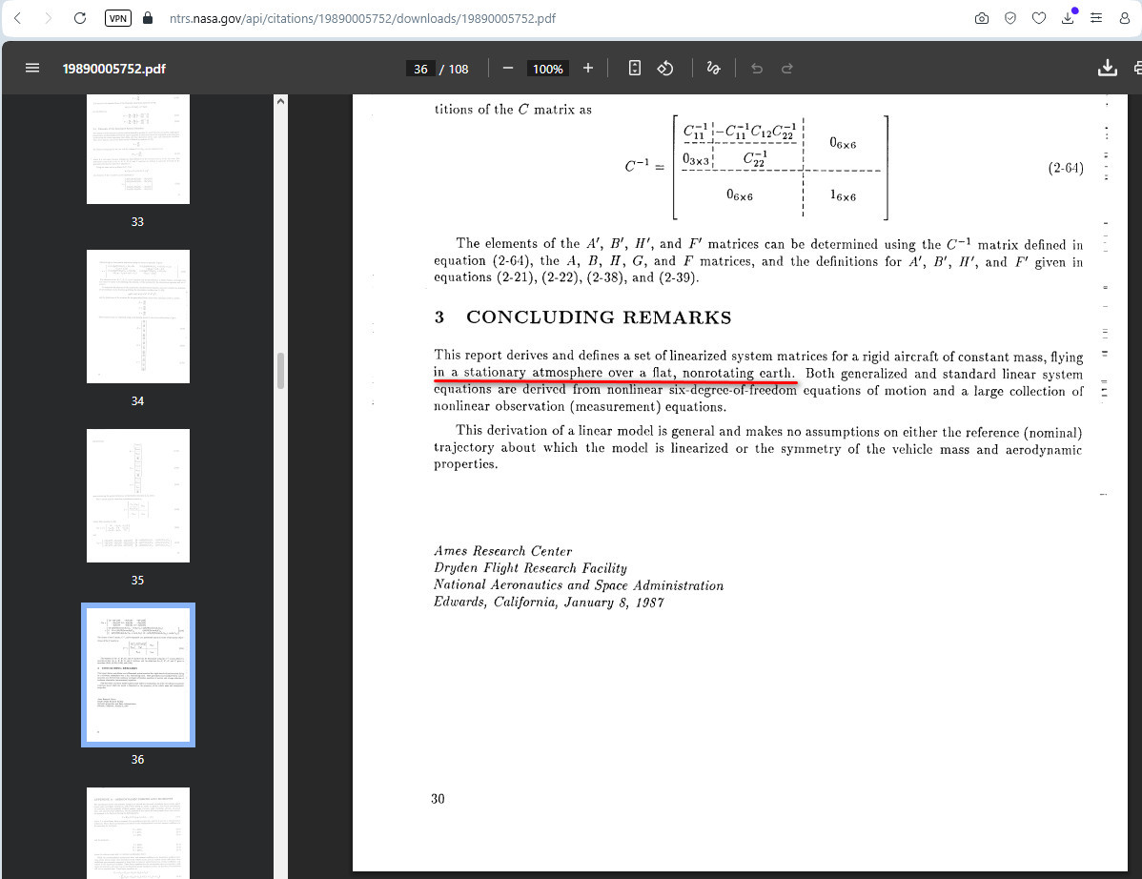
Task: Go back with browser back arrow
Action: coord(17,18)
